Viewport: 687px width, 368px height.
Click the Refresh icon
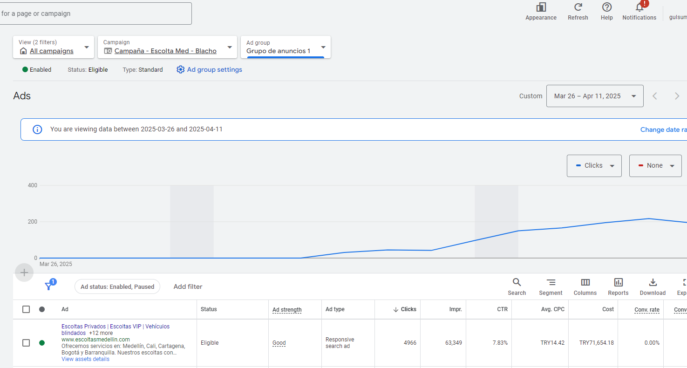(x=578, y=7)
